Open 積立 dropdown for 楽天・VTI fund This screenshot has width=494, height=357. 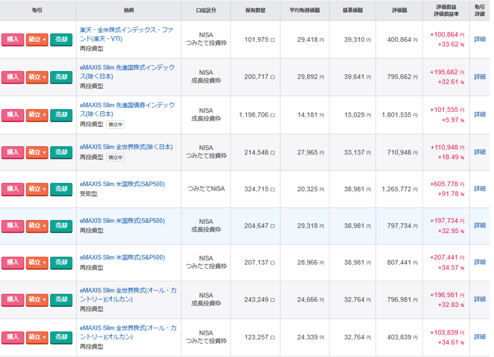point(37,39)
